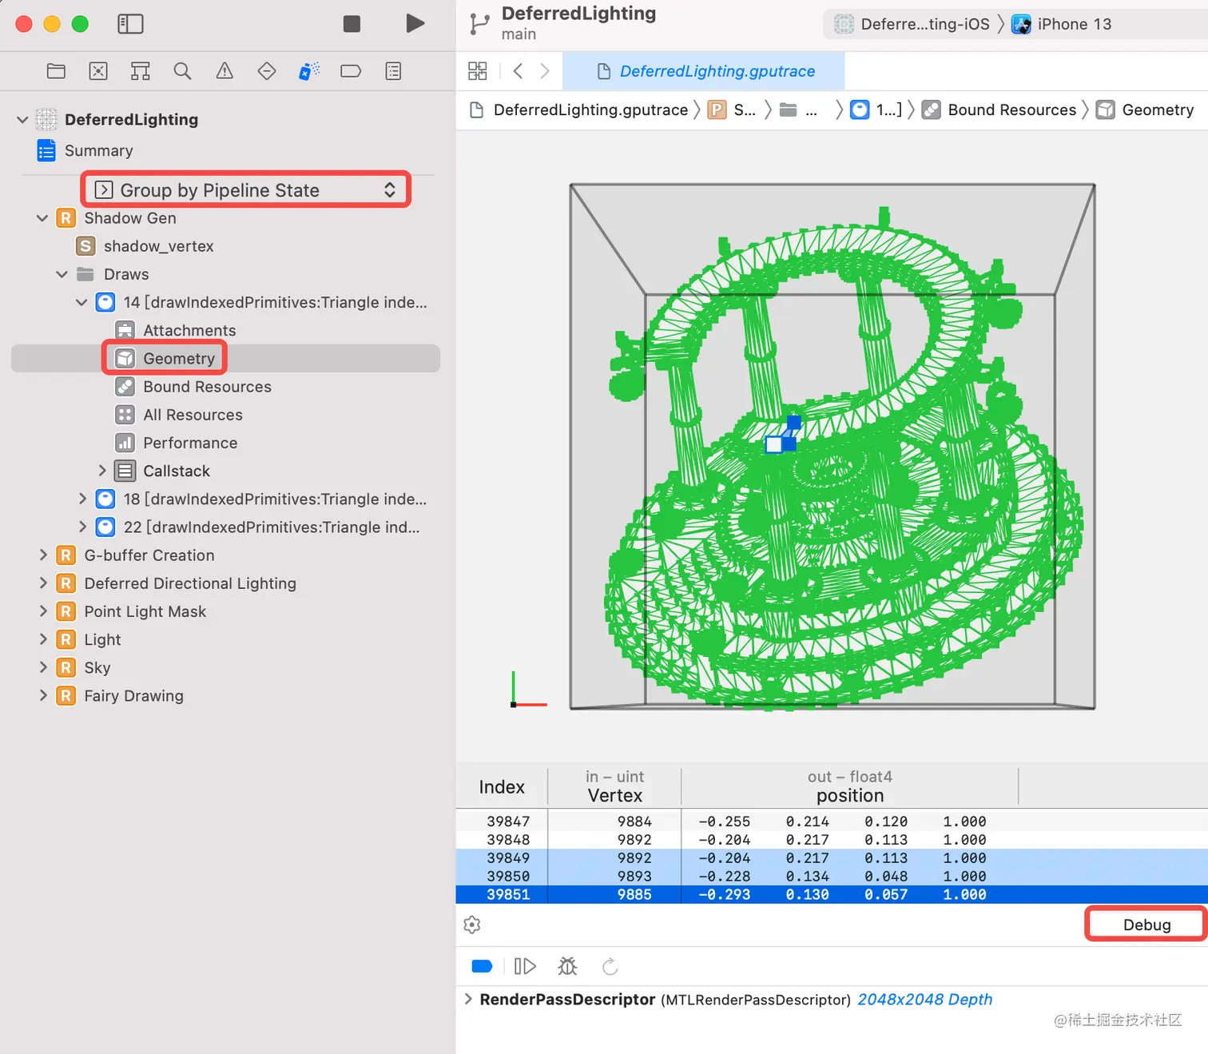
Task: Expand the Fairy Drawing pass
Action: pos(43,695)
